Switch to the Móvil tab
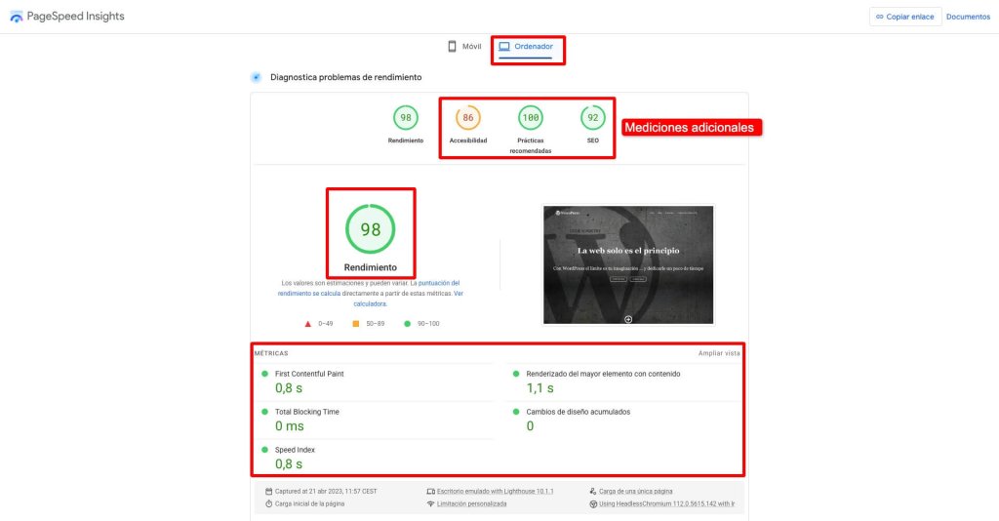 [464, 47]
